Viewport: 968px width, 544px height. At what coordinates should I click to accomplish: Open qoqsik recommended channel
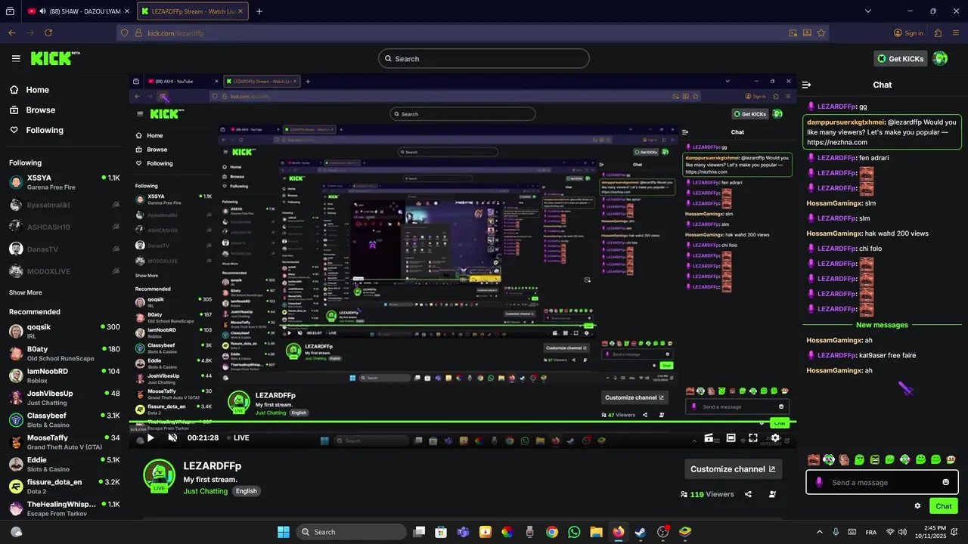(64, 331)
